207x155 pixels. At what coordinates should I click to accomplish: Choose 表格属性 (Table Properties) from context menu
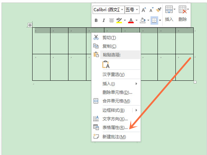115,127
